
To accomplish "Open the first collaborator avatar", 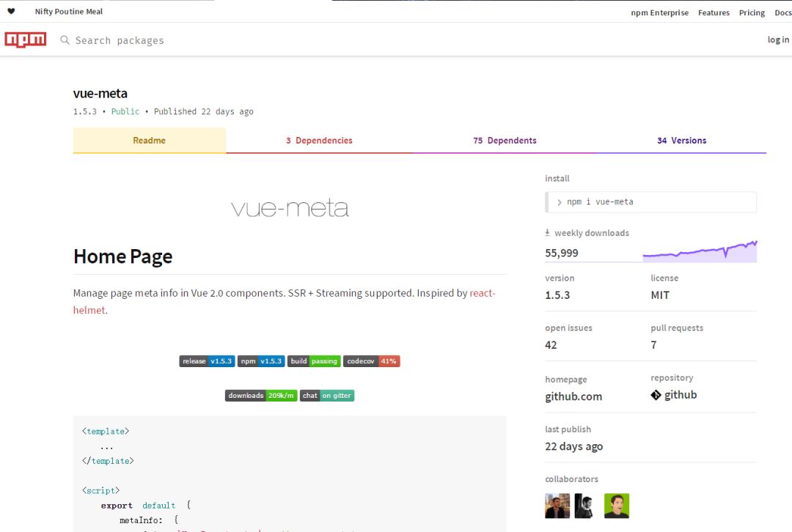I will click(557, 506).
